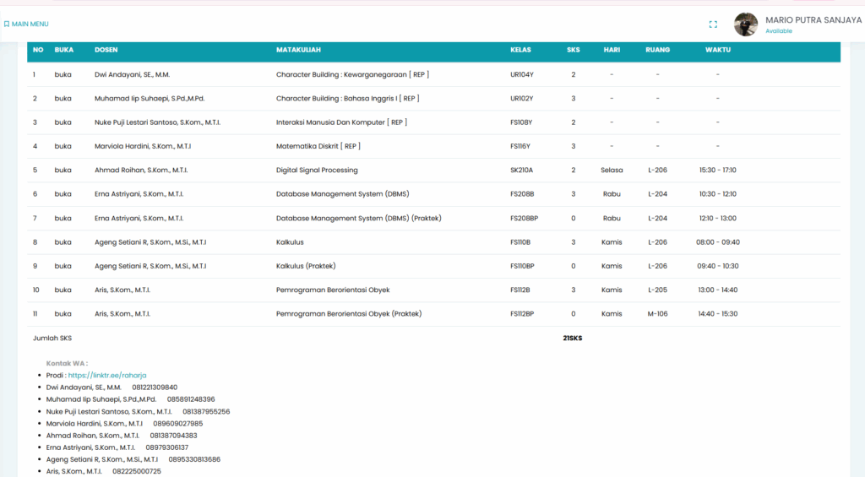Click the total 21SKS value
Screen dimensions: 865x477
572,339
